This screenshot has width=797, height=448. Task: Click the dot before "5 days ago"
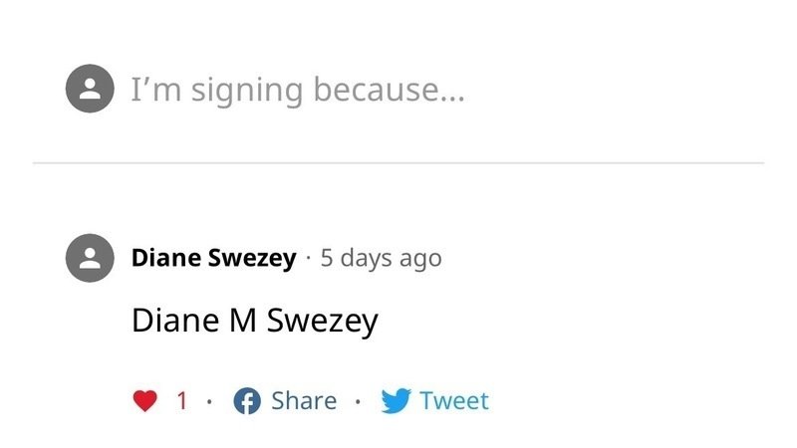[308, 259]
